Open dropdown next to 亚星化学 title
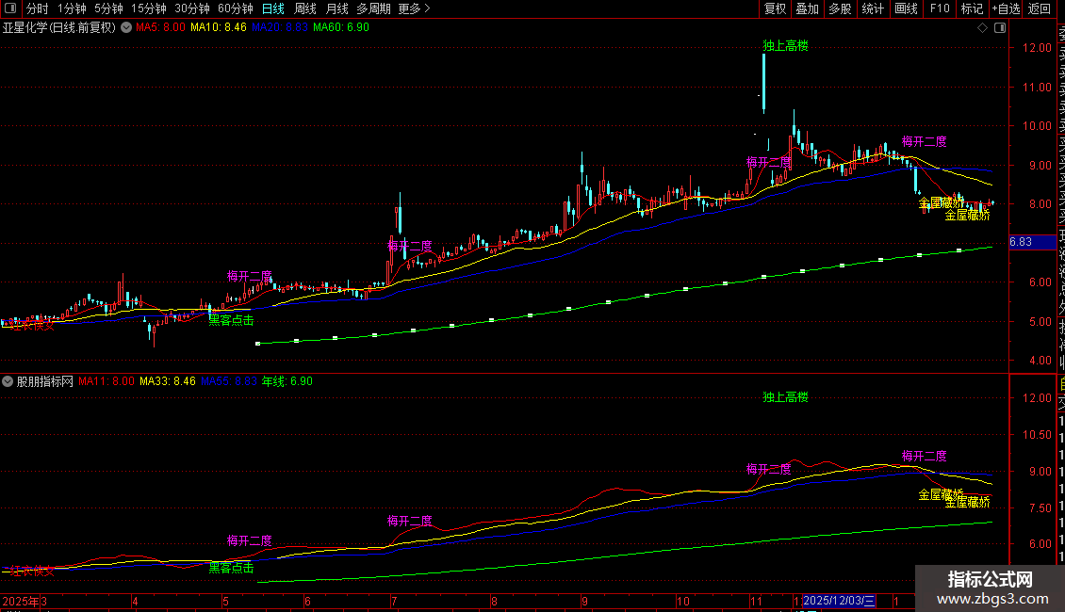The height and width of the screenshot is (612, 1065). click(x=126, y=28)
